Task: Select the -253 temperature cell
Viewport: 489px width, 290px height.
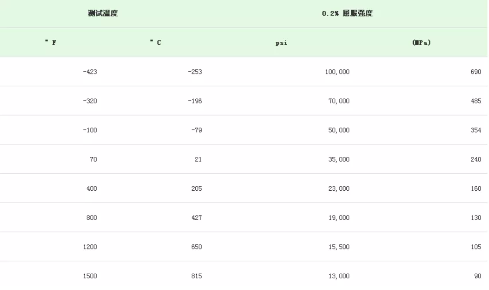Action: pyautogui.click(x=196, y=72)
